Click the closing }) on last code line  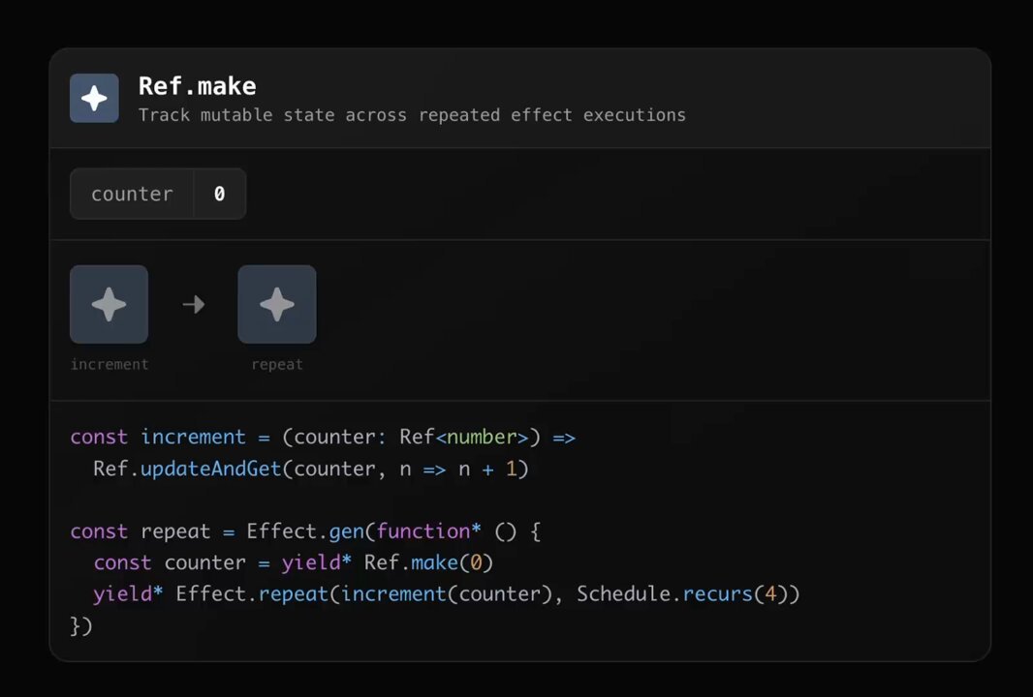[81, 625]
